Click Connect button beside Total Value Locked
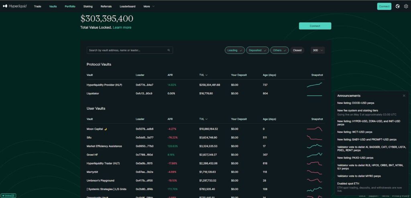The height and width of the screenshot is (198, 411). (x=315, y=26)
